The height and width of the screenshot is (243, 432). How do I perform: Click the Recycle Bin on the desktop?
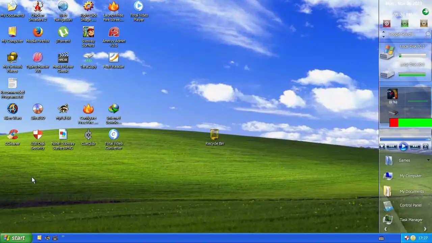tap(215, 137)
